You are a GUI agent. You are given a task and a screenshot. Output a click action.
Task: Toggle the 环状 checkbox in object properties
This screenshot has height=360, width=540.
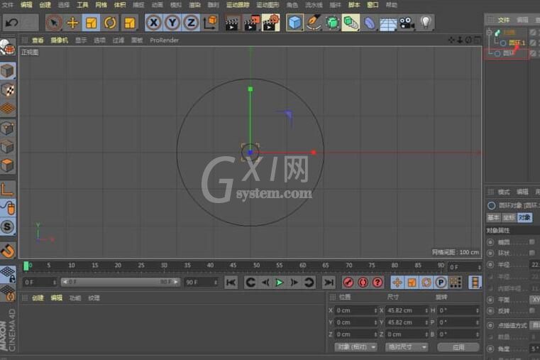coord(532,253)
